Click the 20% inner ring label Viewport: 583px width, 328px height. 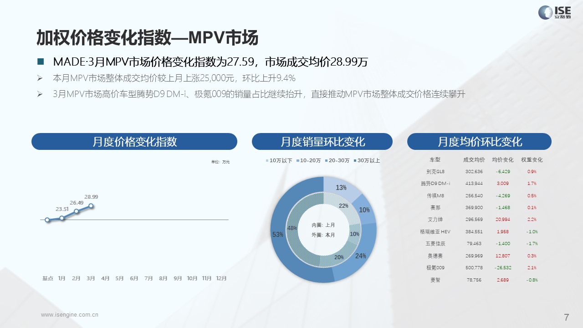pyautogui.click(x=339, y=257)
